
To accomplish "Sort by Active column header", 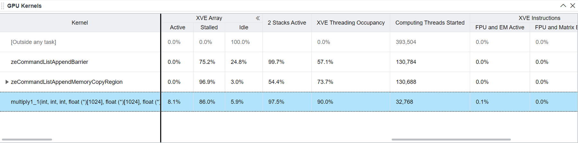I will (x=177, y=27).
